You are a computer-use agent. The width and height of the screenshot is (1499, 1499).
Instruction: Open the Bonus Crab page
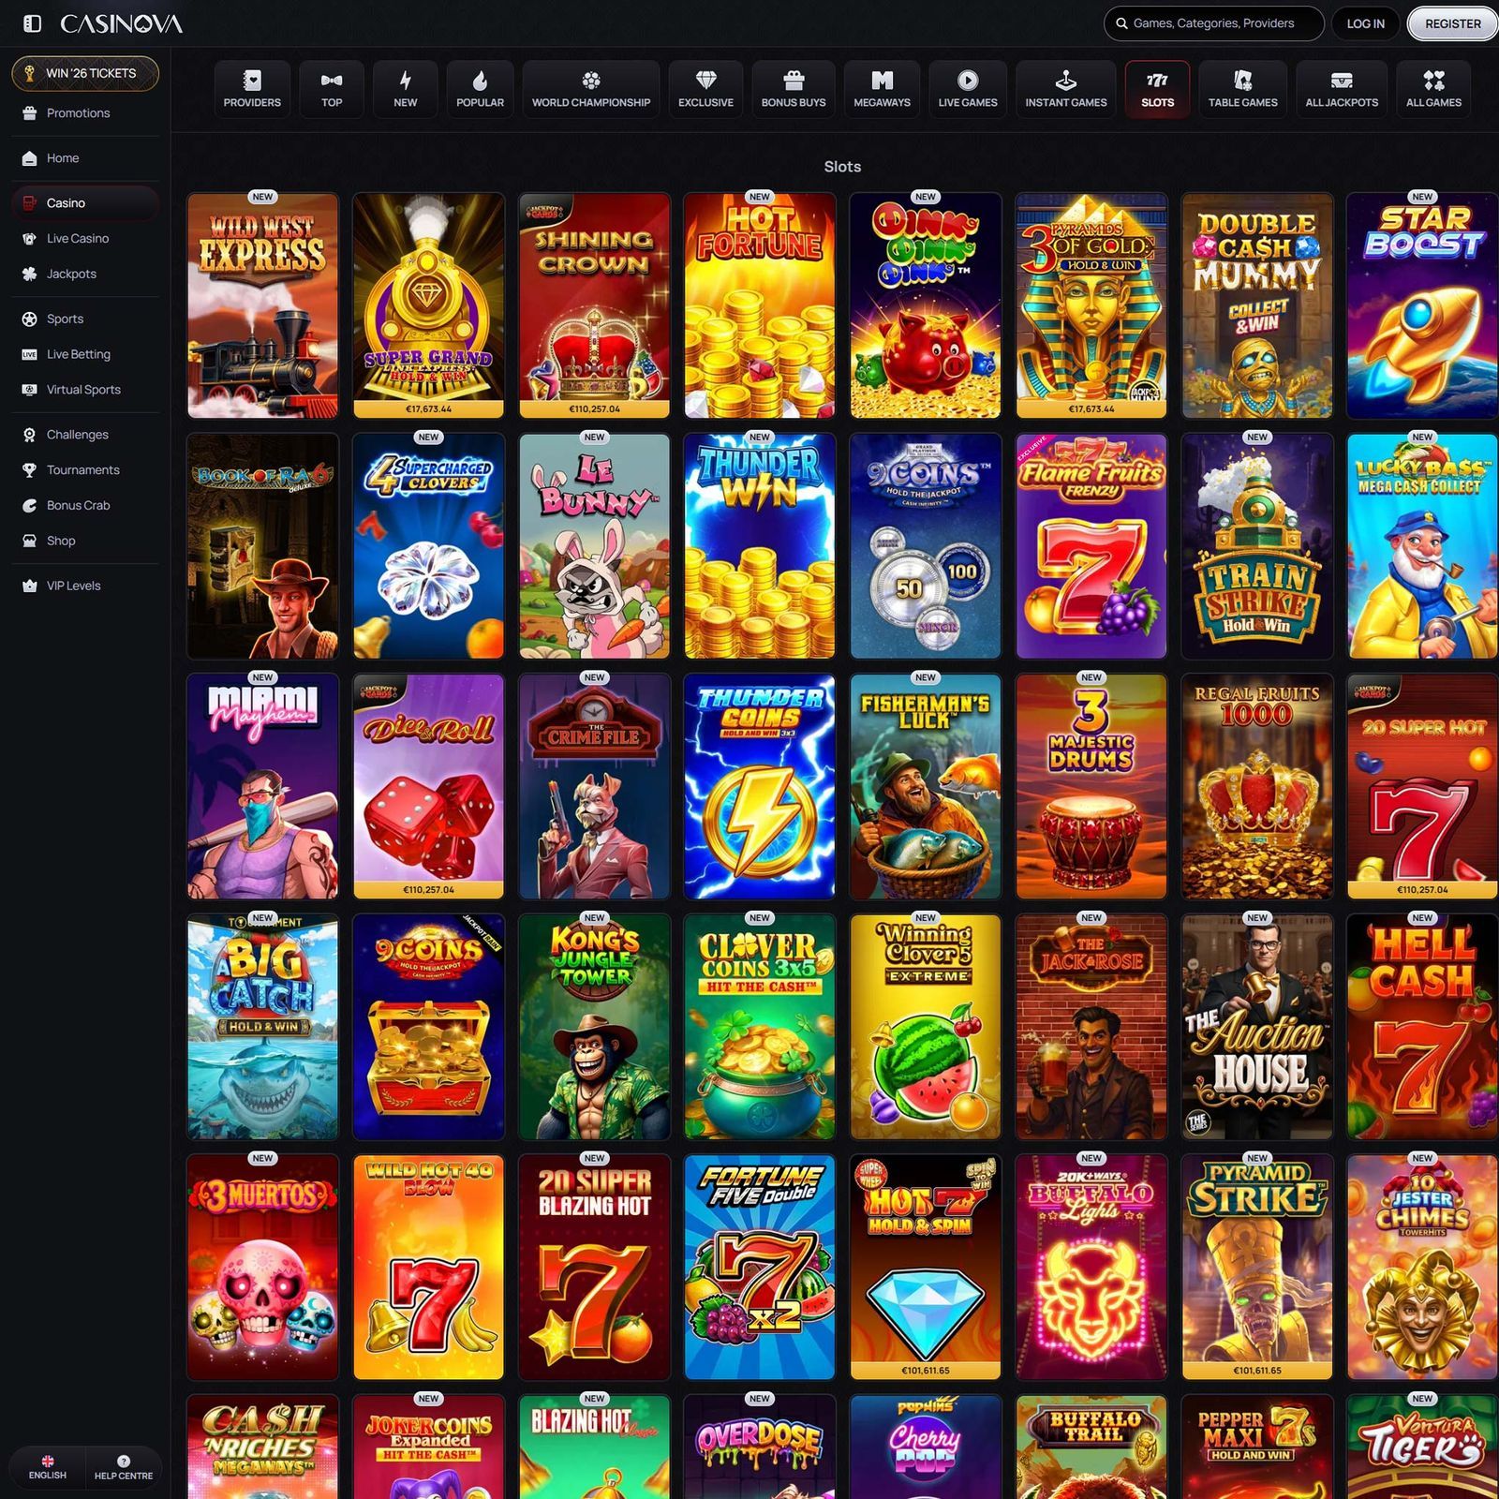pyautogui.click(x=85, y=506)
